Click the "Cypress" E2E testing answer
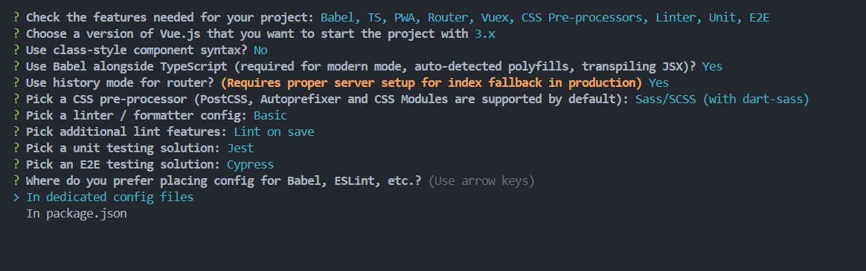 pyautogui.click(x=250, y=164)
